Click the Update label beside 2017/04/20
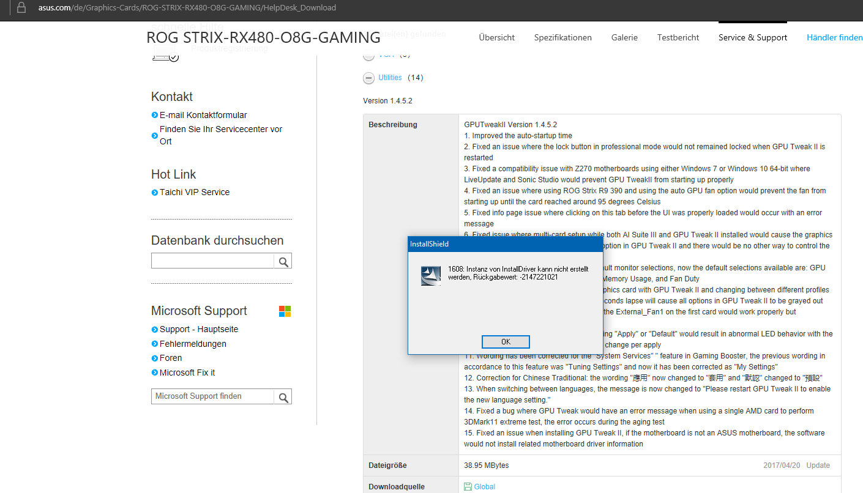Image resolution: width=863 pixels, height=493 pixels. pos(818,465)
